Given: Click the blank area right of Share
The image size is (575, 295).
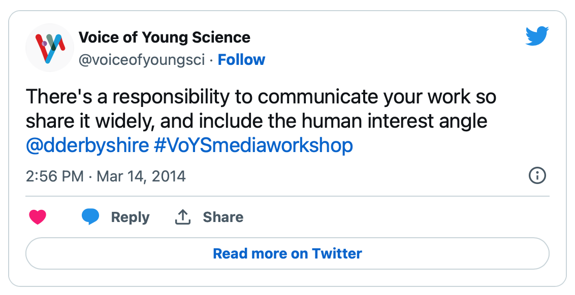Looking at the screenshot, I should tap(396, 217).
